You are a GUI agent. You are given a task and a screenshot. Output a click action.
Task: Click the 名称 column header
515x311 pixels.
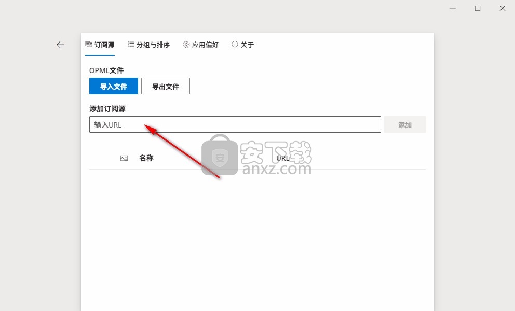(x=146, y=158)
